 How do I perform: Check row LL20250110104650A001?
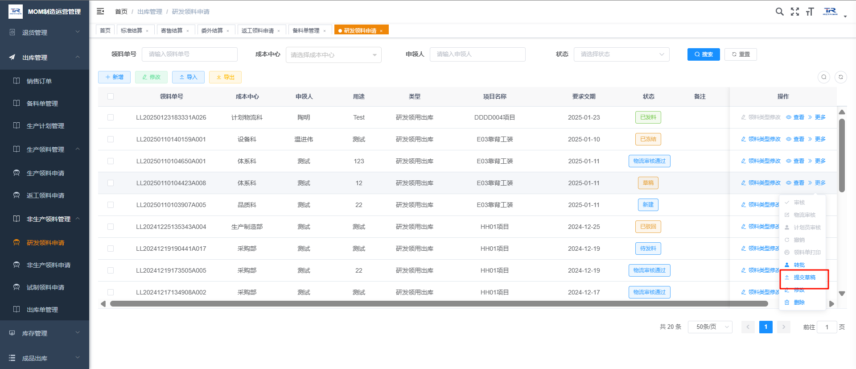click(x=111, y=161)
